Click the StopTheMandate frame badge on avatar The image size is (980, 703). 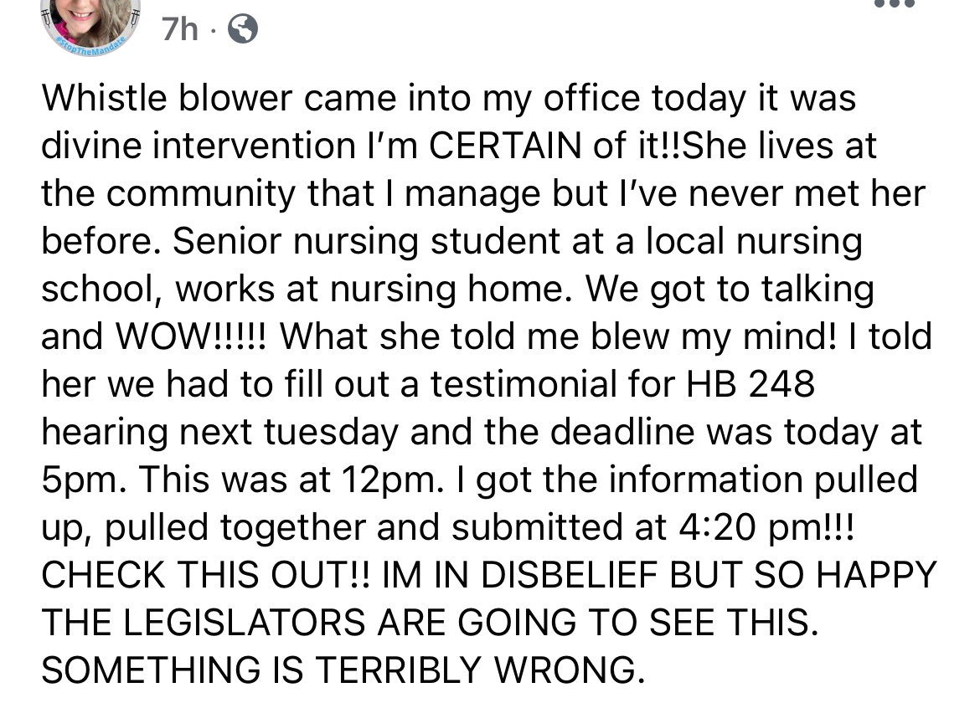(92, 46)
